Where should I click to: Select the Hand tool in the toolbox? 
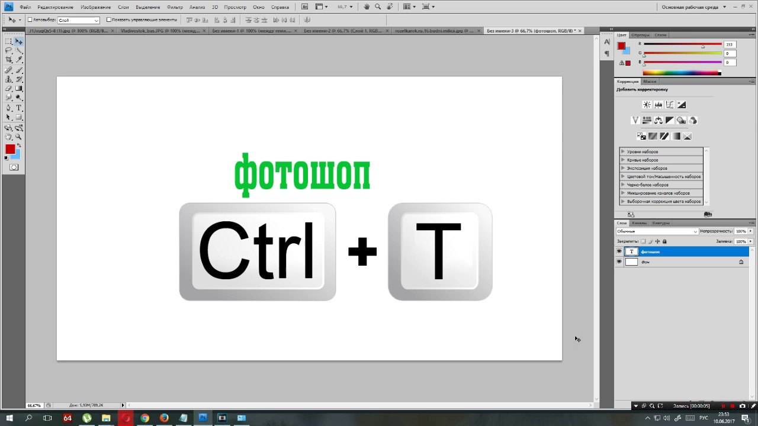point(9,137)
